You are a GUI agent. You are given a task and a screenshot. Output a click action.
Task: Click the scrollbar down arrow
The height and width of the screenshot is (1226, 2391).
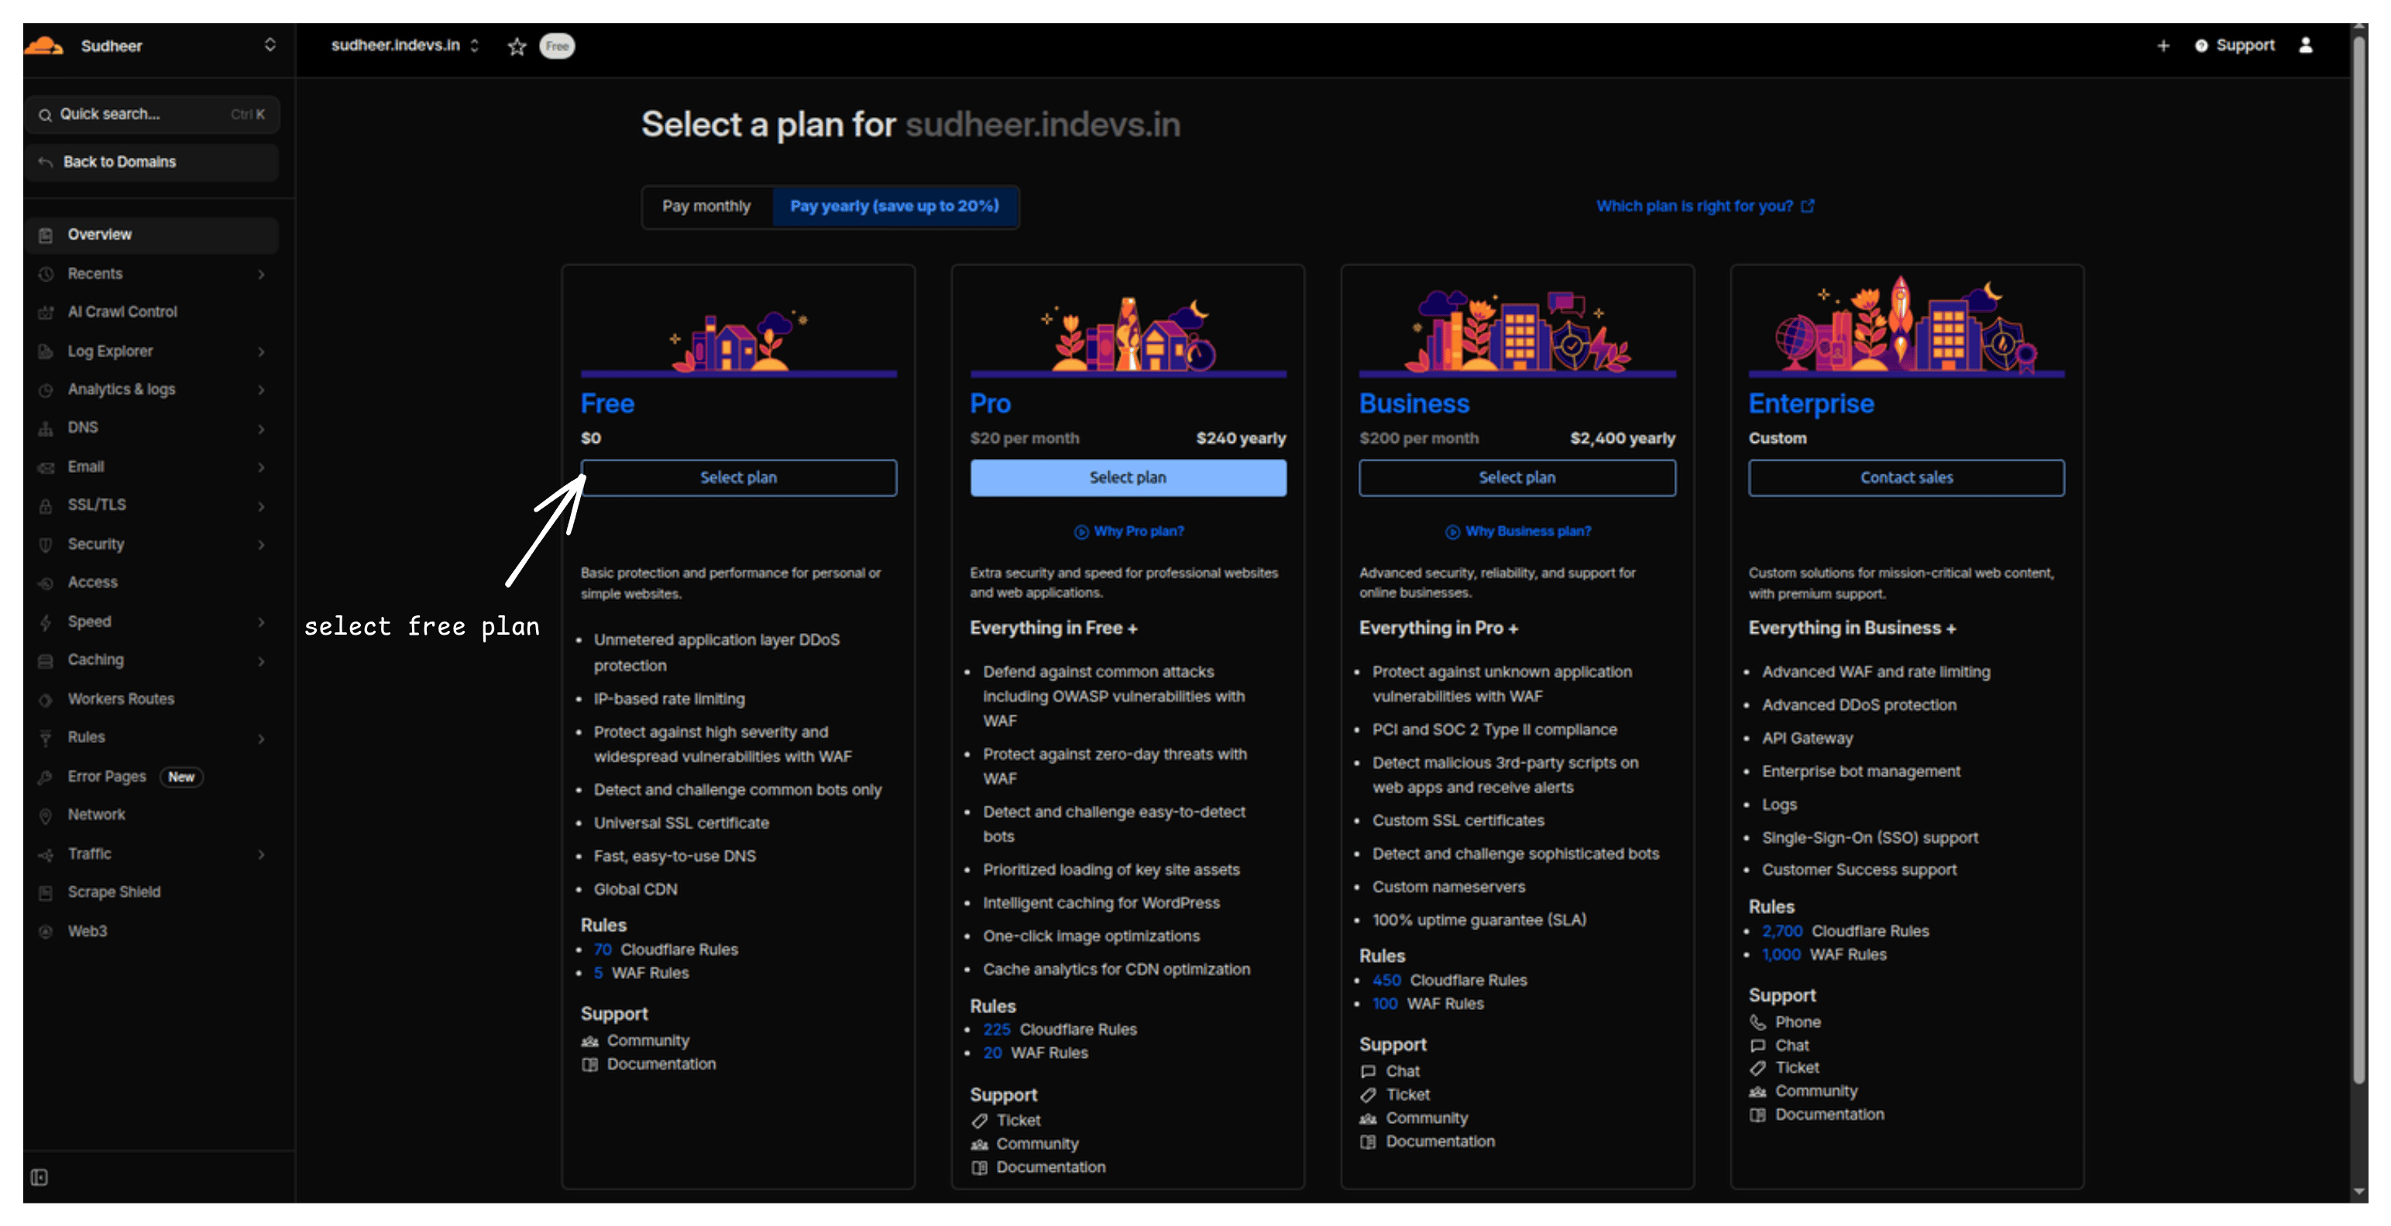click(2359, 1192)
